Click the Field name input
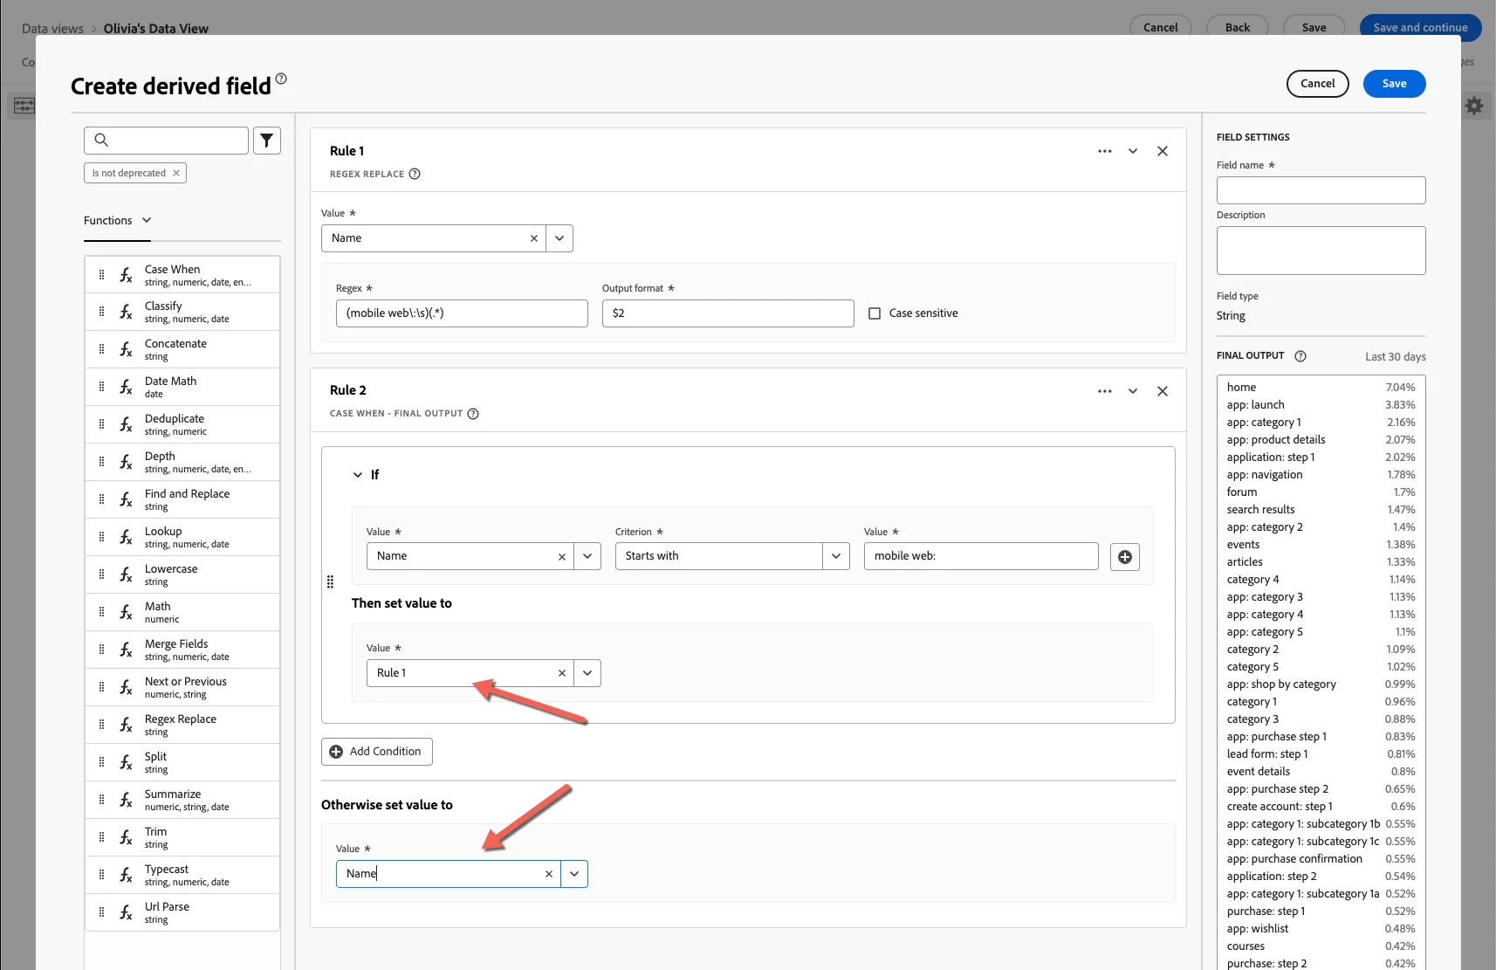The height and width of the screenshot is (970, 1496). 1321,190
